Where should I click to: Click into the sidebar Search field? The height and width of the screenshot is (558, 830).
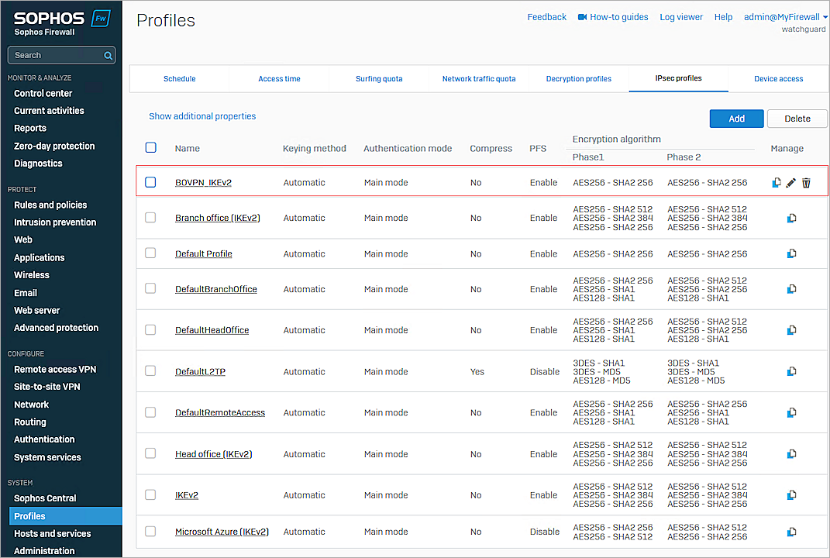56,56
